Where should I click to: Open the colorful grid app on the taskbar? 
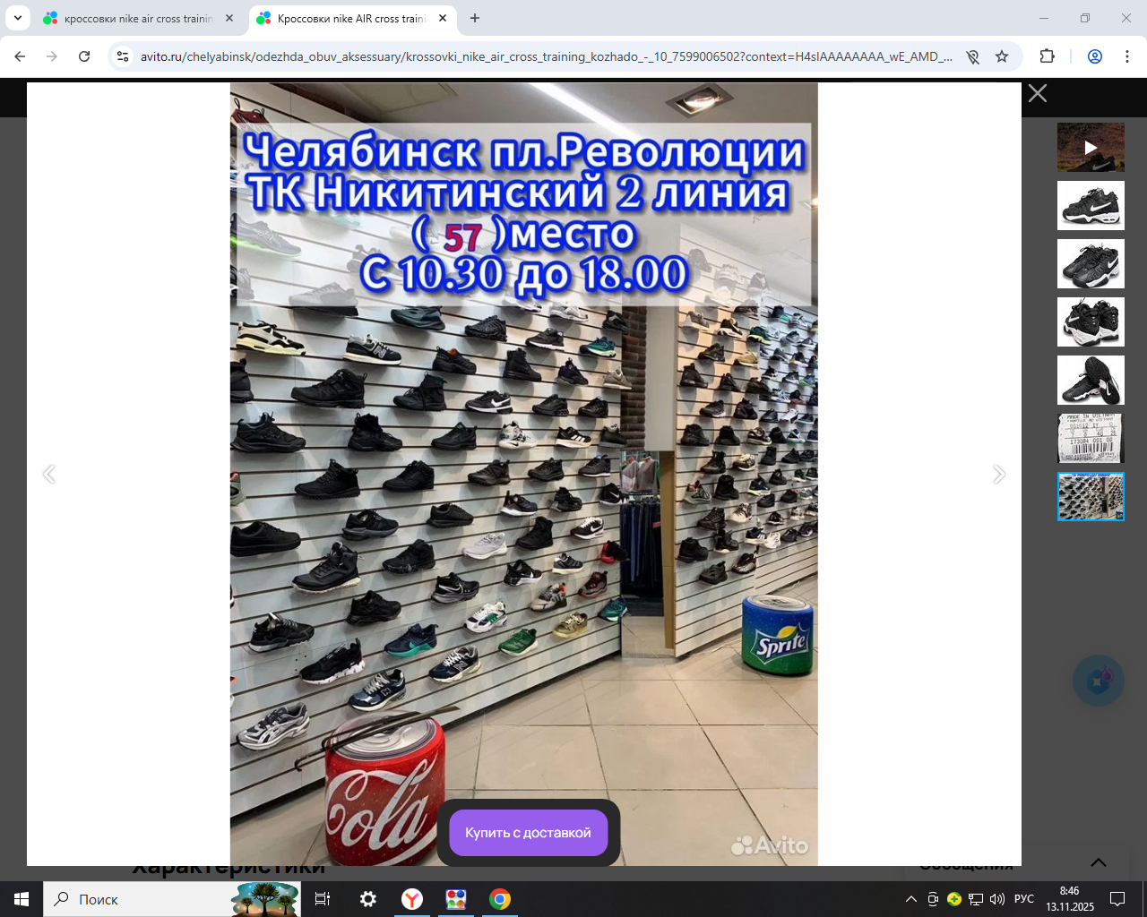tap(456, 899)
